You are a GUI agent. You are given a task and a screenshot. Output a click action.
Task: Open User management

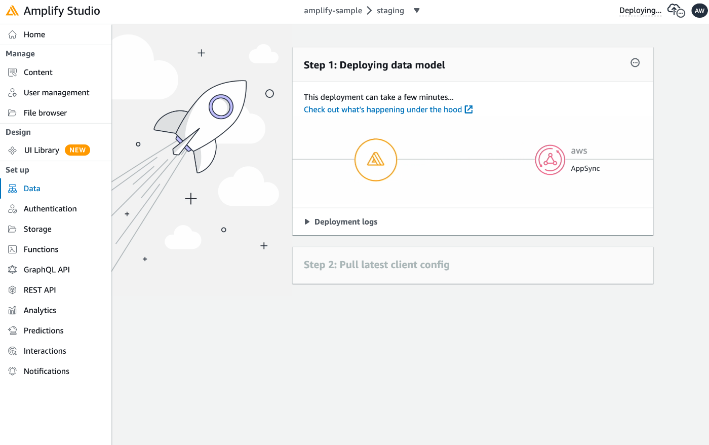point(56,93)
